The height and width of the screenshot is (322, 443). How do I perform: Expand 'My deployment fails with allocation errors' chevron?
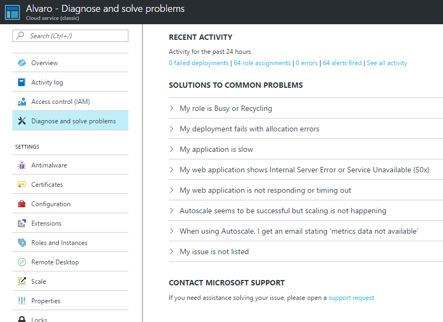tap(172, 129)
